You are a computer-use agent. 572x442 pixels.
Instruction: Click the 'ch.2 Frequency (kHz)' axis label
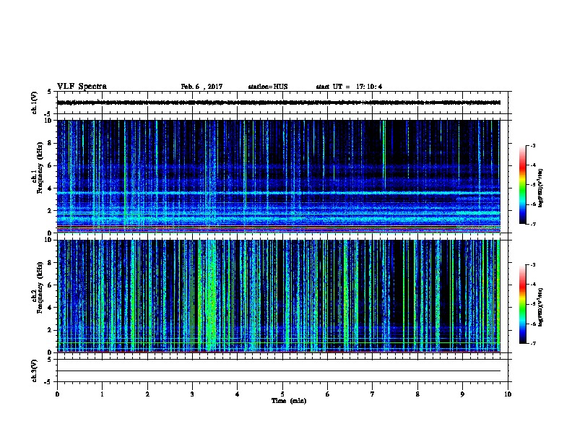pos(37,287)
